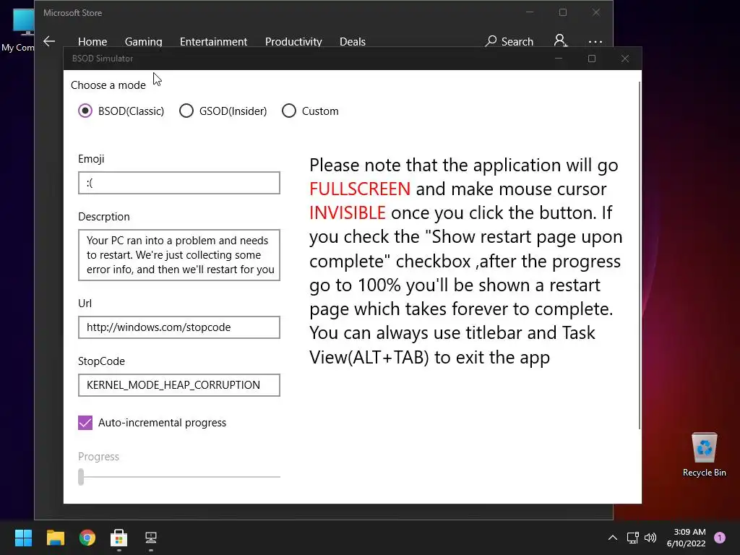Maximize the BSOD Simulator window
This screenshot has height=555, width=740.
(592, 59)
